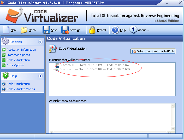Click the blue help icon beside Code Virtualize Macros

(4, 89)
